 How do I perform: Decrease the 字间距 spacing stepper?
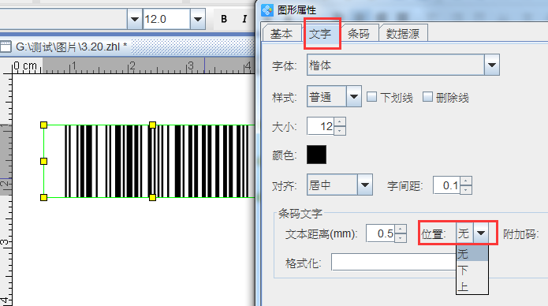(x=466, y=189)
